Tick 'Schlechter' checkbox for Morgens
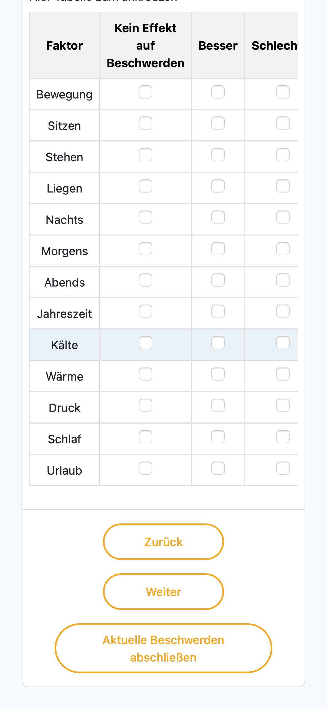This screenshot has width=327, height=709. pyautogui.click(x=283, y=249)
